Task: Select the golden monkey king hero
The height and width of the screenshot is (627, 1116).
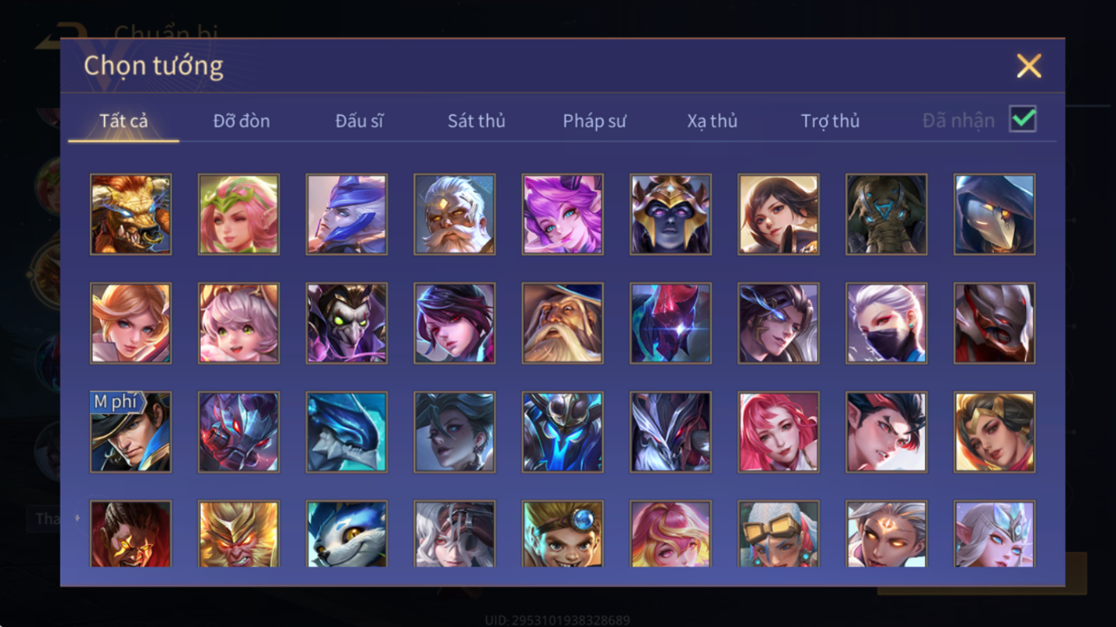Action: (239, 534)
